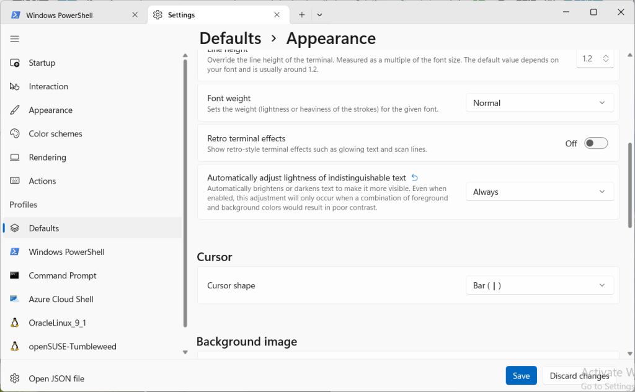Click the Discard changes button
The height and width of the screenshot is (392, 635).
579,376
